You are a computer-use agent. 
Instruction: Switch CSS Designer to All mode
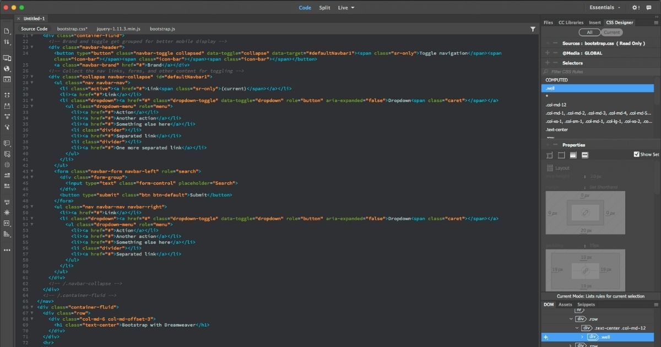point(589,32)
